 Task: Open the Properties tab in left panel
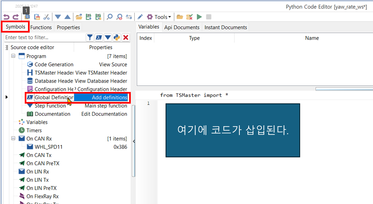click(68, 27)
